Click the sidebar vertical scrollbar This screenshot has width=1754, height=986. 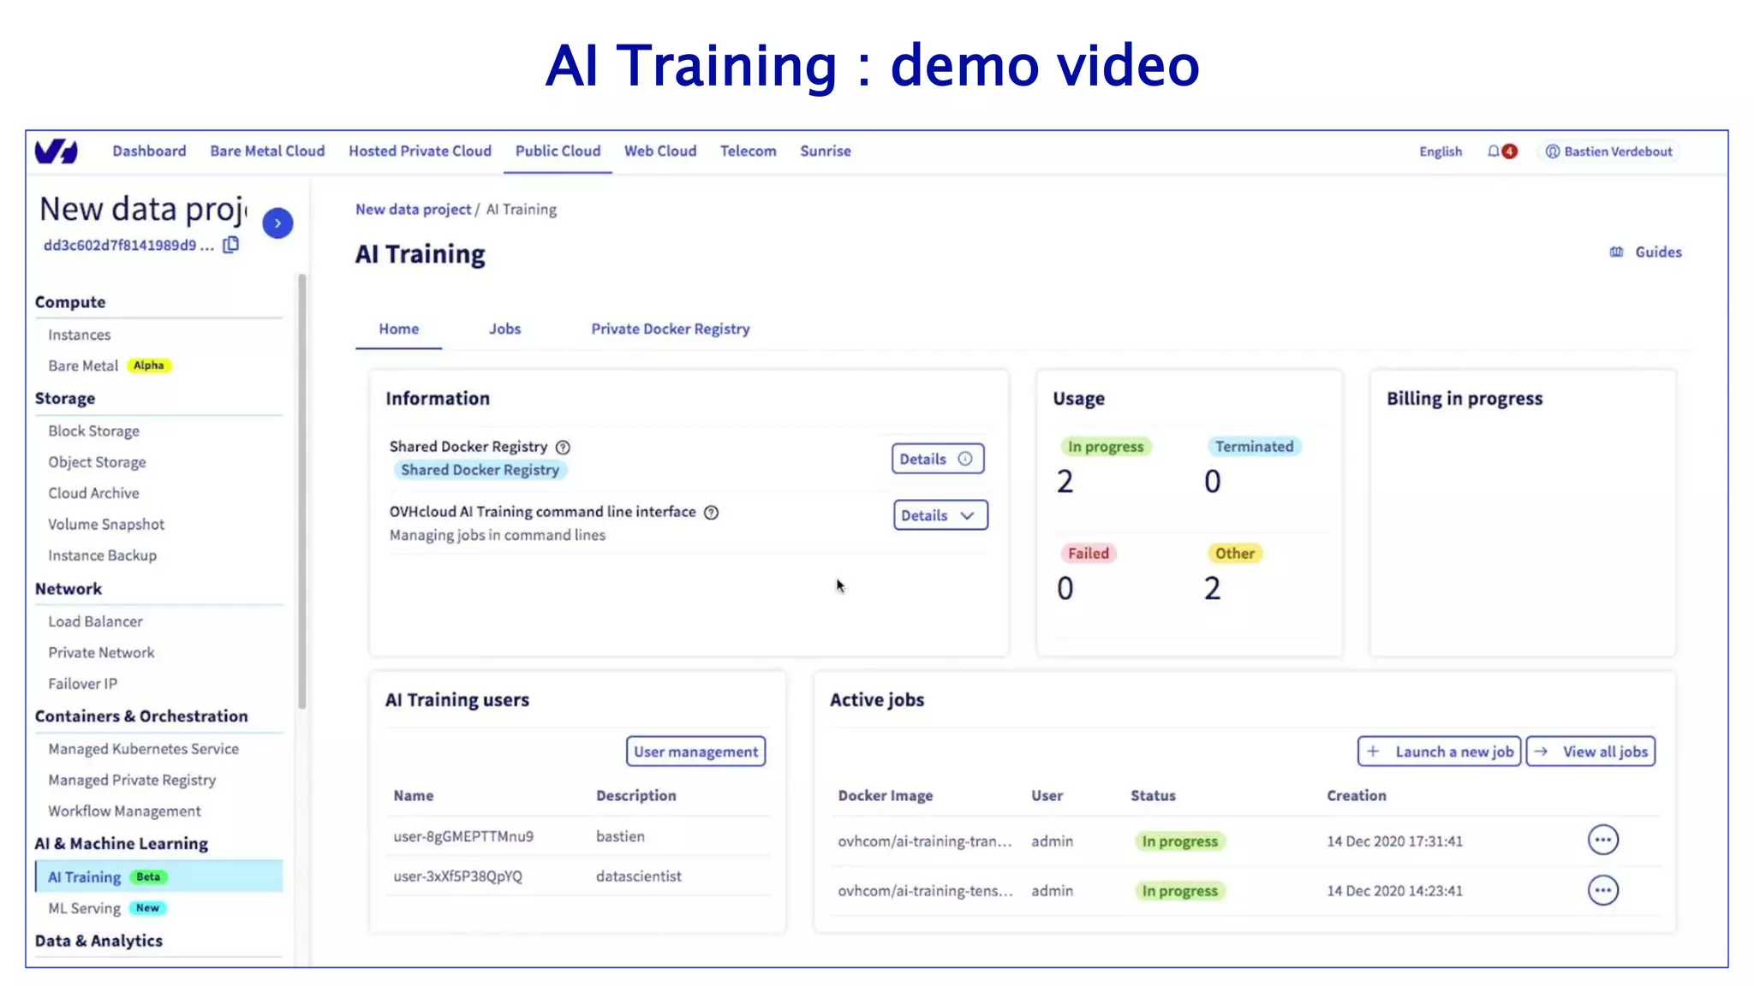tap(301, 491)
